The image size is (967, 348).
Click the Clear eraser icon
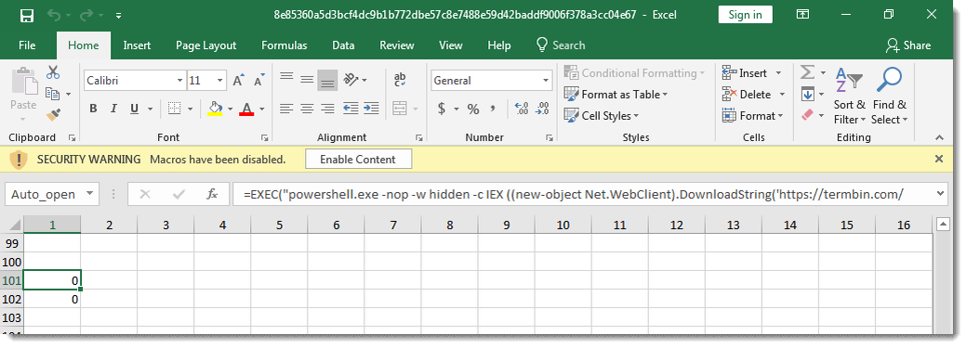807,114
